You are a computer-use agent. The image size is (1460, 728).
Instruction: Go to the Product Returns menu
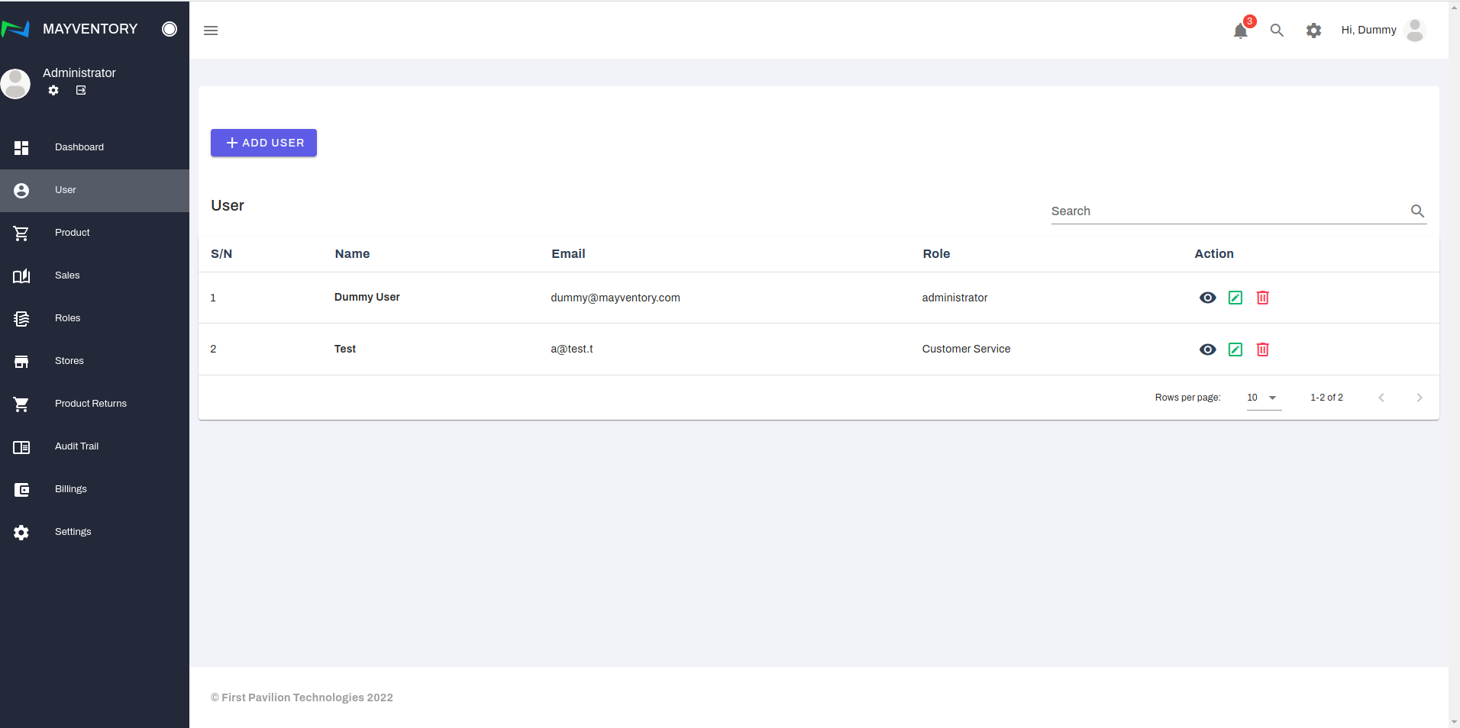pyautogui.click(x=90, y=404)
